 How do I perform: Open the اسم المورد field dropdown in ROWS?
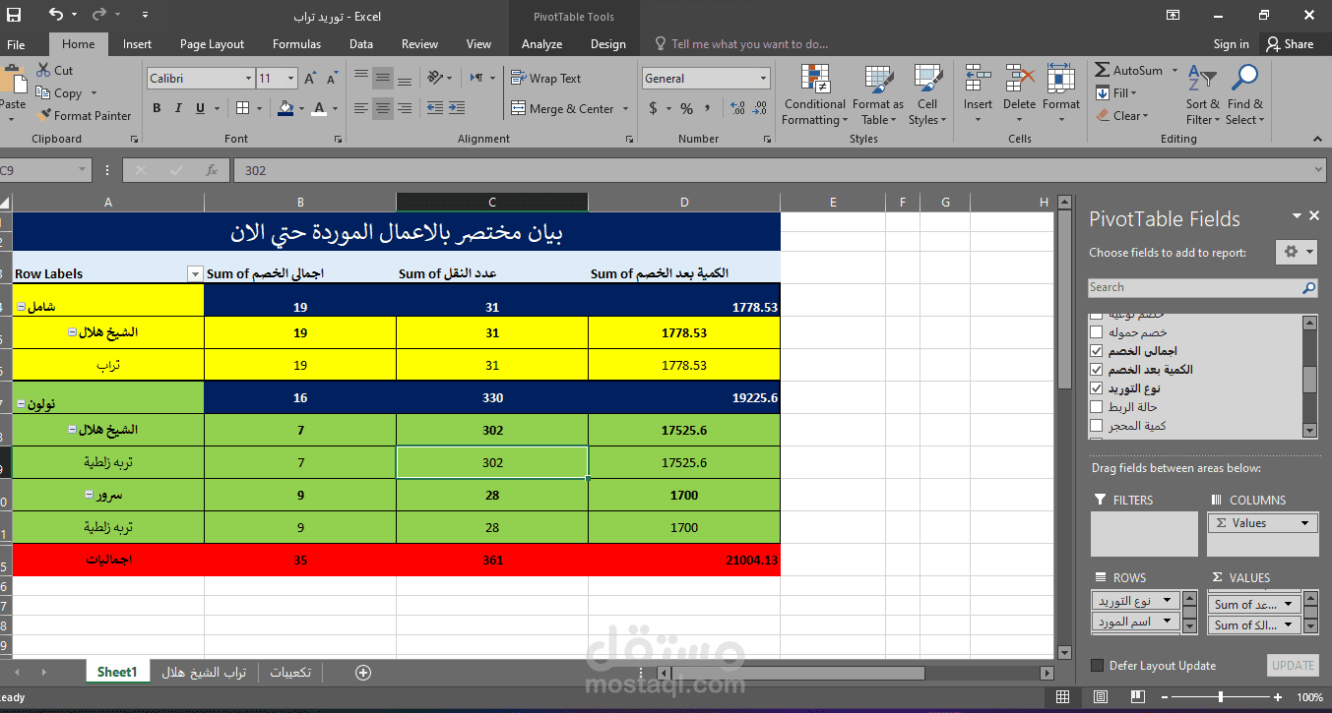(x=1168, y=622)
